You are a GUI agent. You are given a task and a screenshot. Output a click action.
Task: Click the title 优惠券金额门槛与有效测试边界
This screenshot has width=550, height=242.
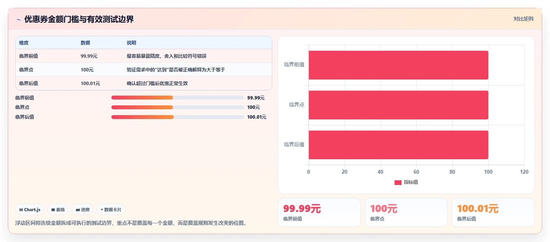tap(79, 19)
